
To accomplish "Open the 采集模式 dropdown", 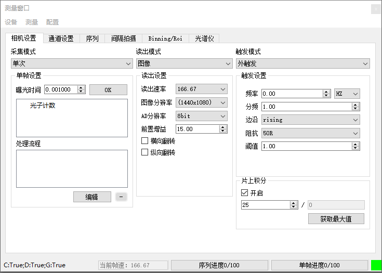I will (x=72, y=63).
